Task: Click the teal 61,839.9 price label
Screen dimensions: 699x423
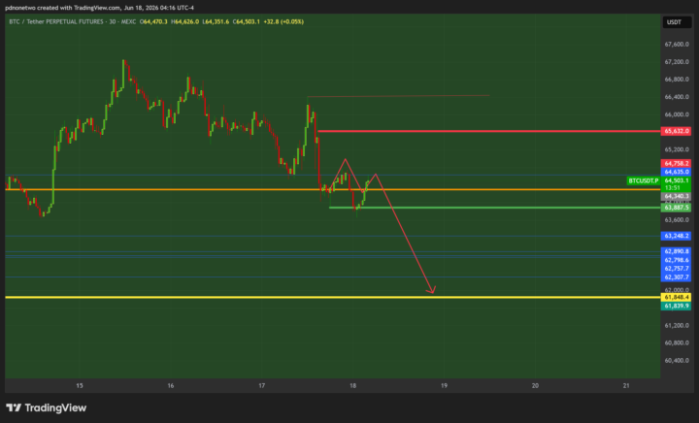Action: point(677,306)
